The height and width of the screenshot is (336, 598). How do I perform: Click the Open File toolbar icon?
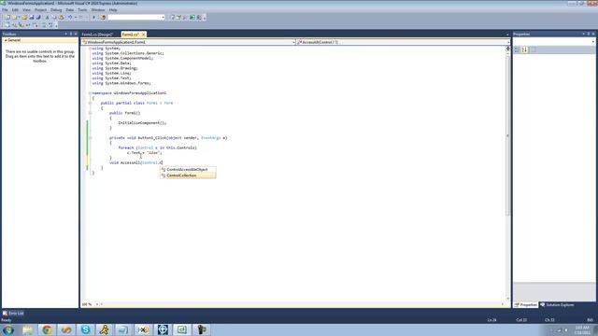[24, 17]
